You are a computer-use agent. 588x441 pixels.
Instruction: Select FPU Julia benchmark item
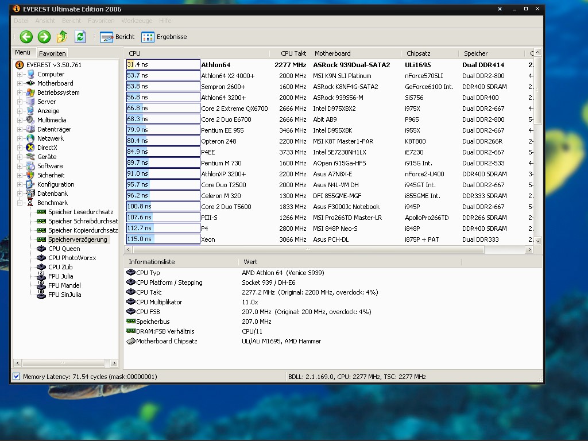60,276
